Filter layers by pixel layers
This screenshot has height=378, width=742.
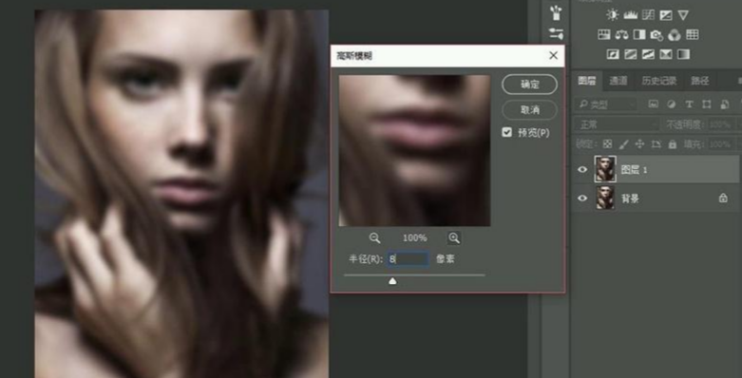tap(654, 104)
